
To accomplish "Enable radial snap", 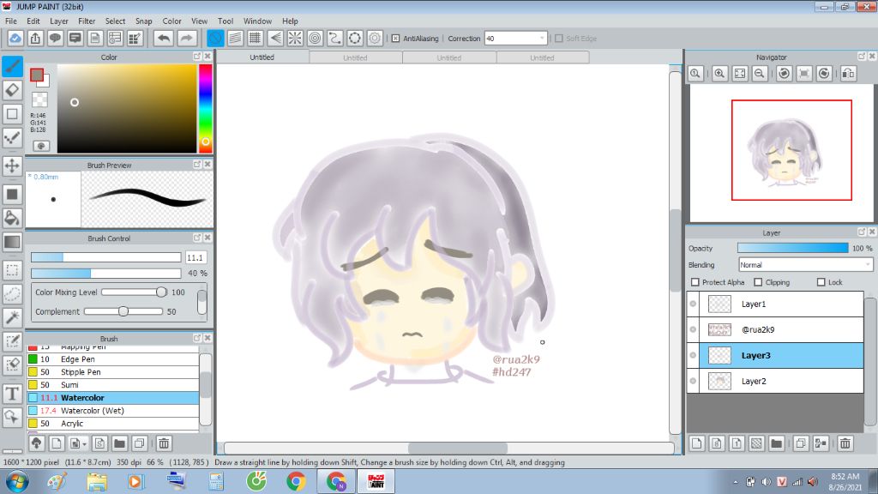I will tap(295, 38).
